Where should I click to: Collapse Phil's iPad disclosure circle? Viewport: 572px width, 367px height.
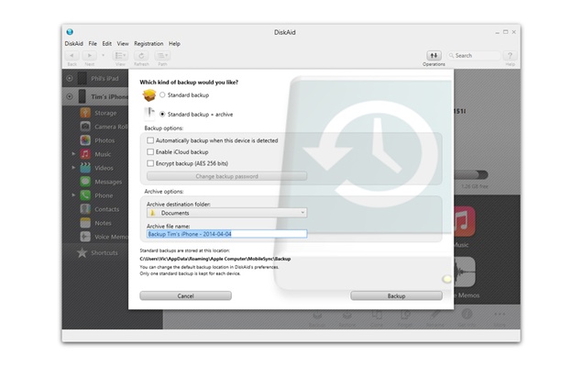[70, 78]
